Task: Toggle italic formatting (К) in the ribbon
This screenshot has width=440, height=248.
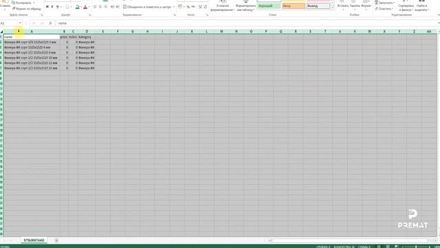Action: [52, 7]
